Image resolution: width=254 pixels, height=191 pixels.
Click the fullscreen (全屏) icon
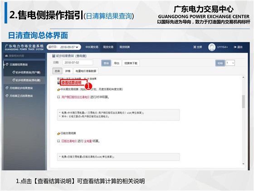pyautogui.click(x=195, y=47)
